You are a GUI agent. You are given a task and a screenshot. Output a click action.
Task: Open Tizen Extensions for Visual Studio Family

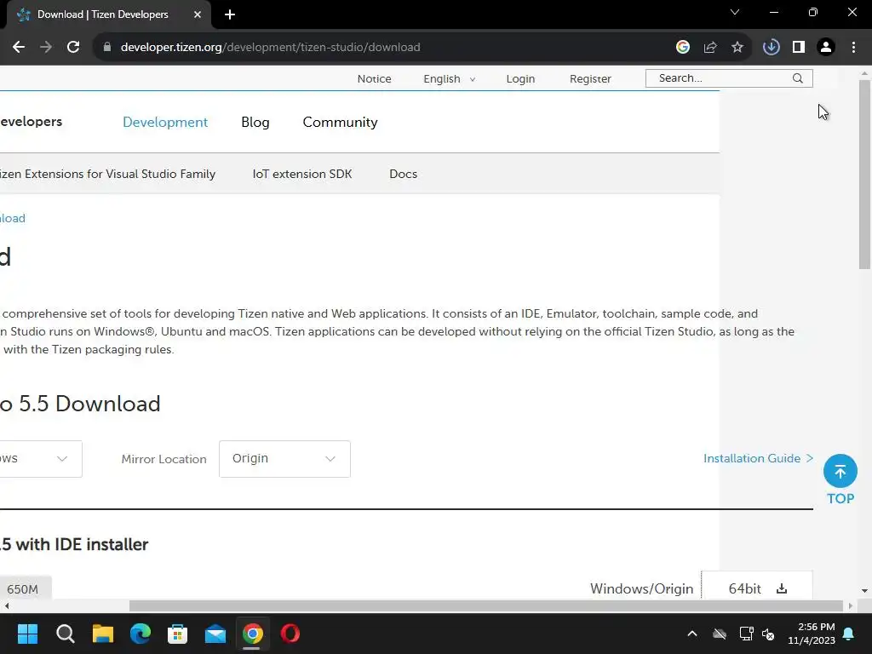(x=107, y=174)
